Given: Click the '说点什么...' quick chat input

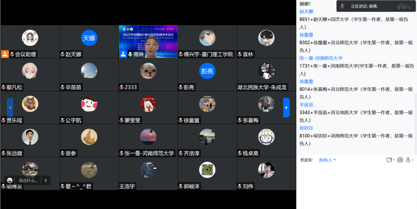Looking at the screenshot, I should (28, 180).
